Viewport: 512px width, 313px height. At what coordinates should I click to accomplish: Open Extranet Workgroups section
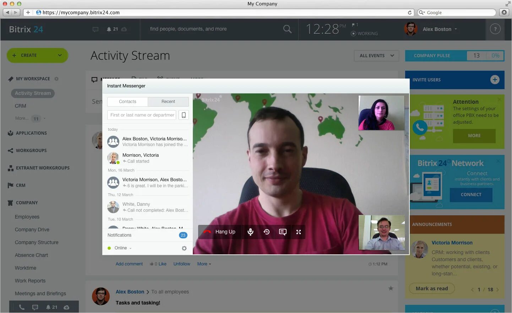43,168
